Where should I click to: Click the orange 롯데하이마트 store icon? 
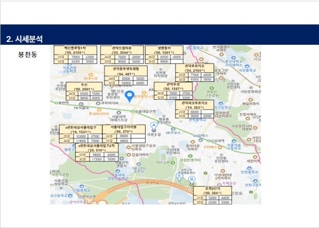[99, 110]
